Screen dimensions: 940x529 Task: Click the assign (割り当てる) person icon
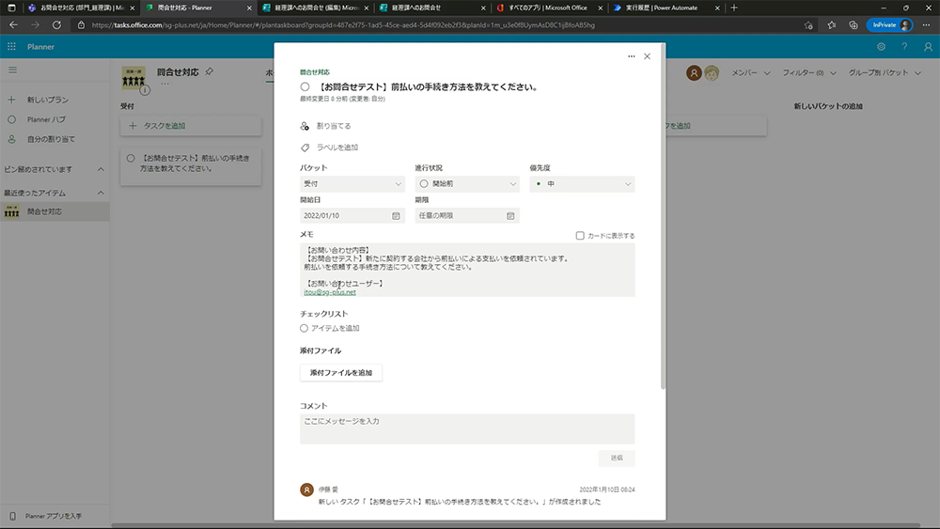[305, 126]
